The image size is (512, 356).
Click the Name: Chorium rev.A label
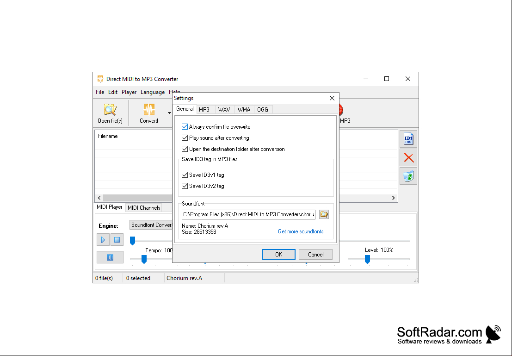coord(205,226)
